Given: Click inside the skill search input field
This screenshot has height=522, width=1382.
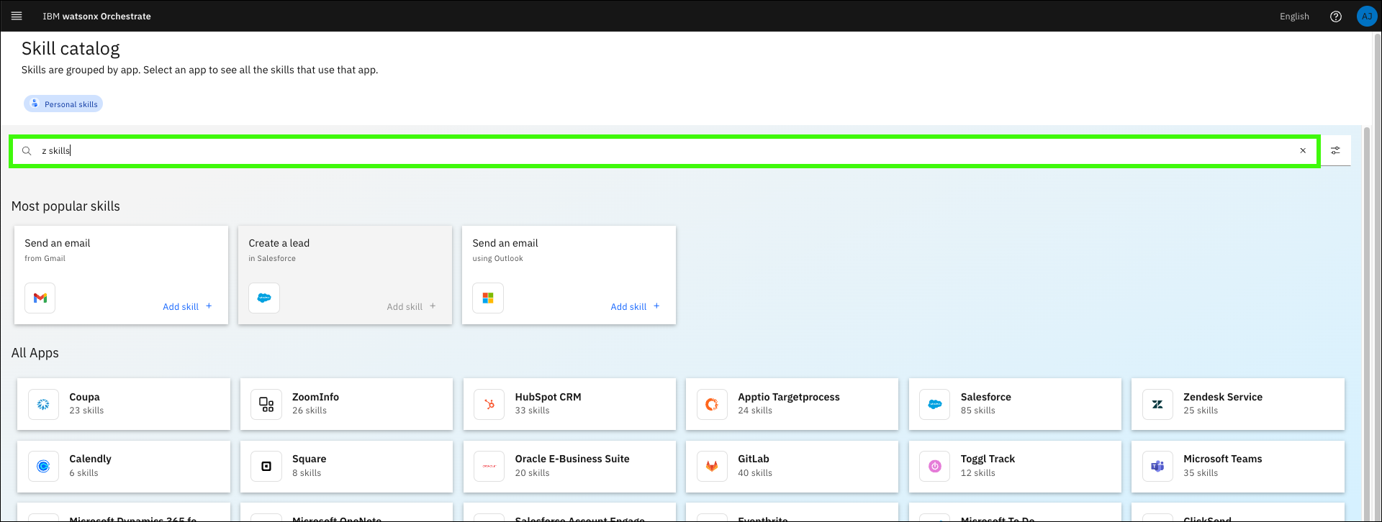Looking at the screenshot, I should (x=648, y=151).
